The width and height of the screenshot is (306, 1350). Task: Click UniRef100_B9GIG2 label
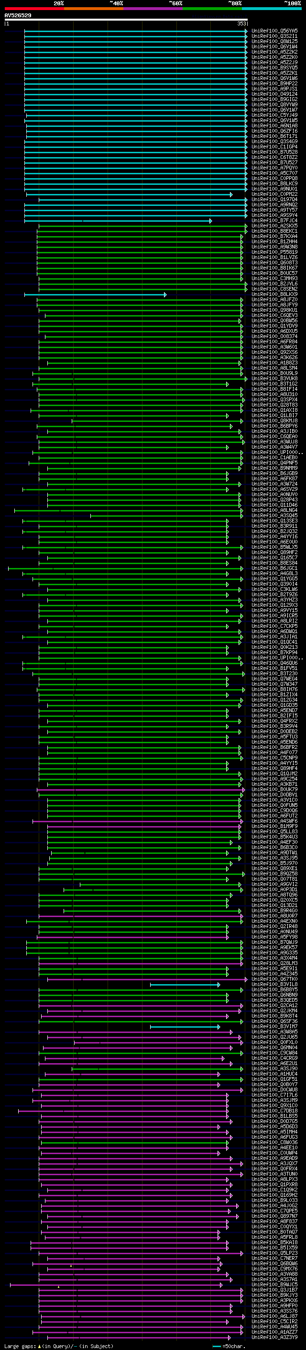tap(274, 100)
